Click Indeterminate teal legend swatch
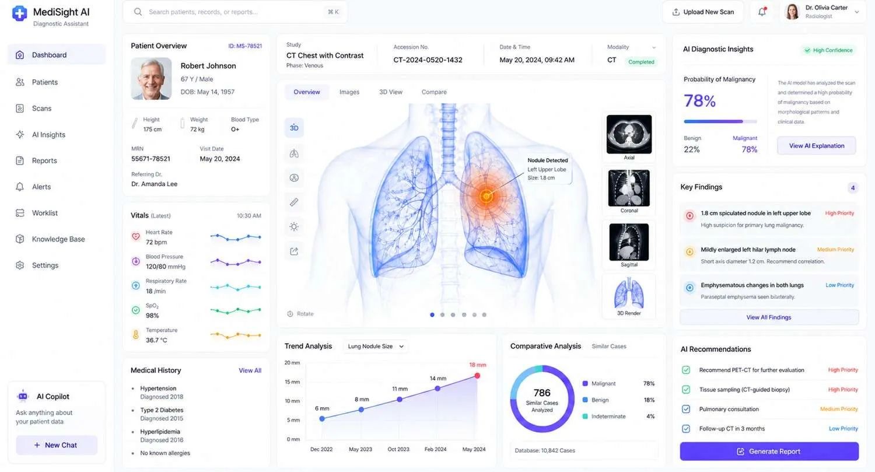This screenshot has width=875, height=472. pos(584,416)
